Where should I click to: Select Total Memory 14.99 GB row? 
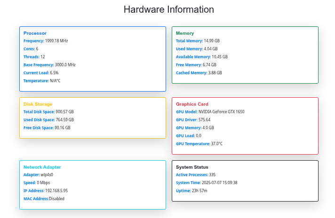point(198,41)
